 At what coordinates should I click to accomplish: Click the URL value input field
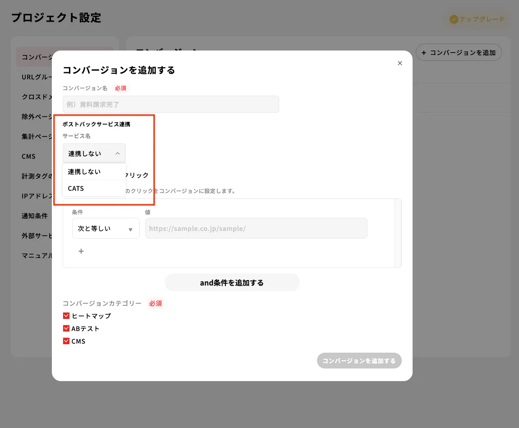[256, 228]
